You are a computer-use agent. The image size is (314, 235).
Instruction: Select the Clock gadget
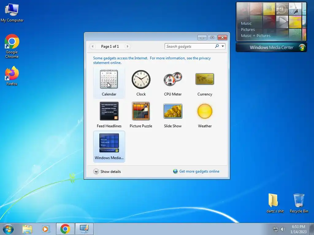coord(141,82)
